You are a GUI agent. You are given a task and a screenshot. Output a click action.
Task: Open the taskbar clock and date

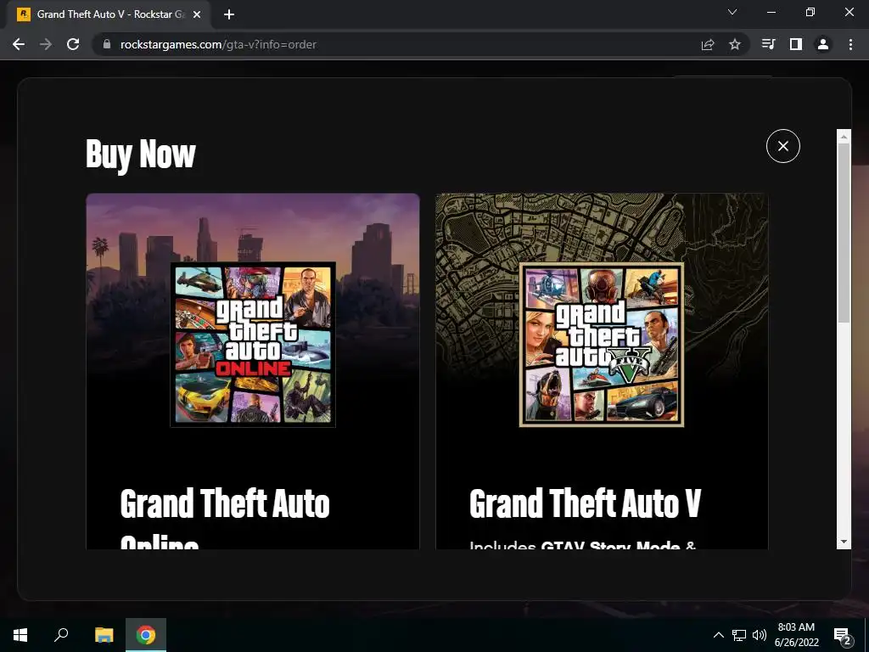(x=796, y=635)
